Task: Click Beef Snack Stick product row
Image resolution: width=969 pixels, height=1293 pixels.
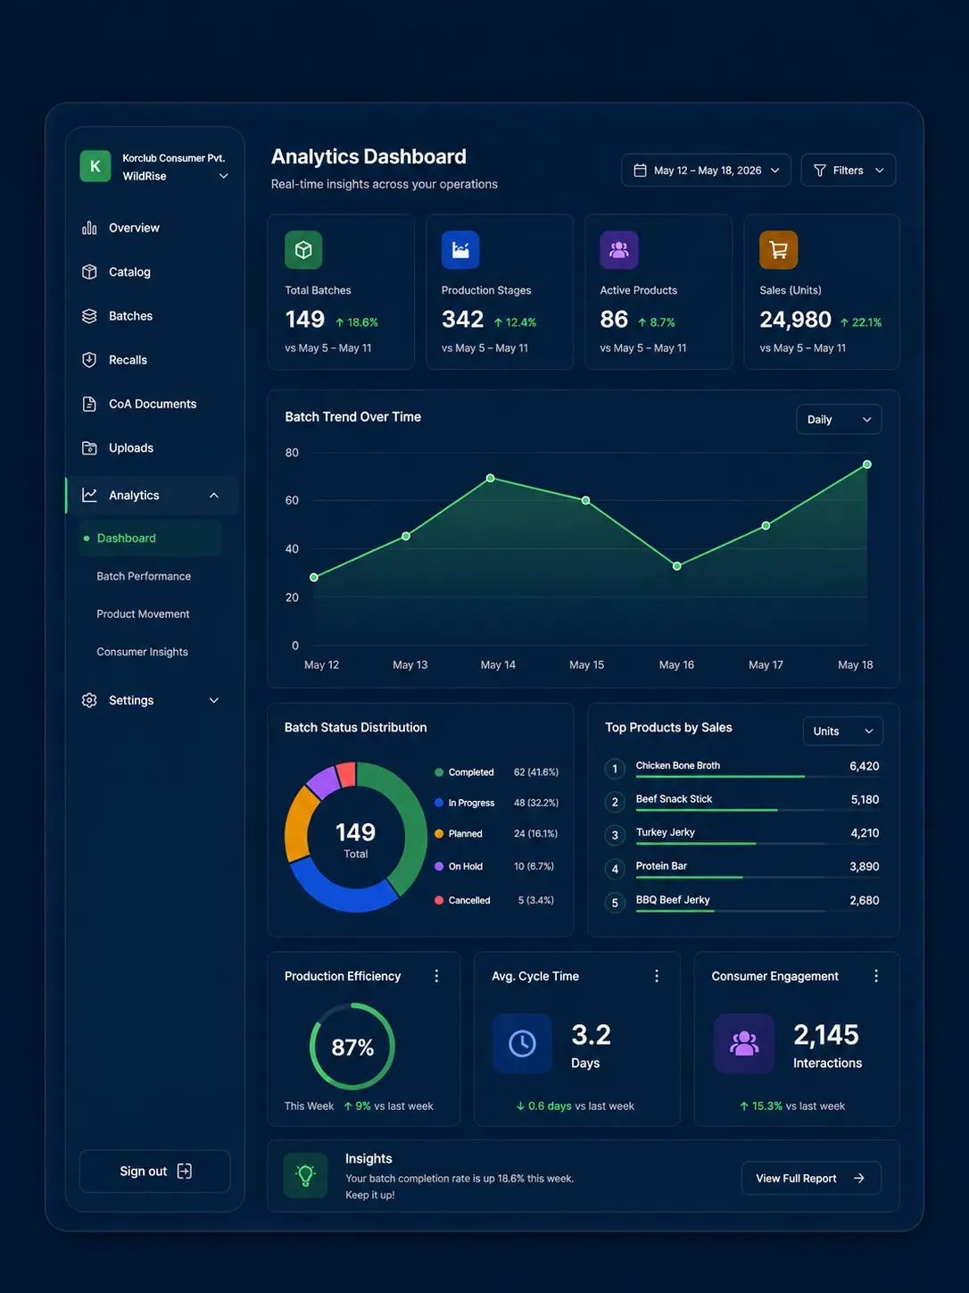Action: 742,801
